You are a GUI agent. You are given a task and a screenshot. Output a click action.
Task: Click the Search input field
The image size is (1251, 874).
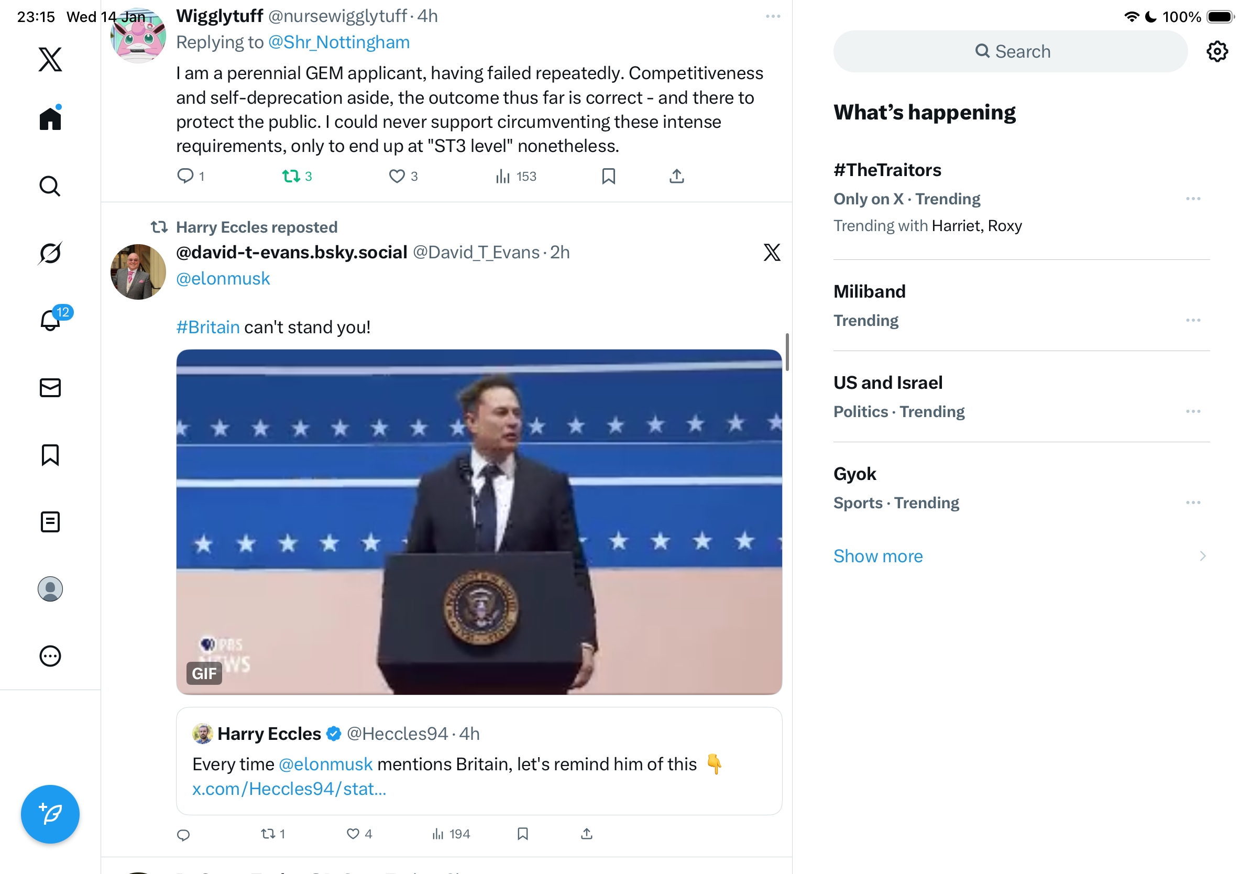1010,51
